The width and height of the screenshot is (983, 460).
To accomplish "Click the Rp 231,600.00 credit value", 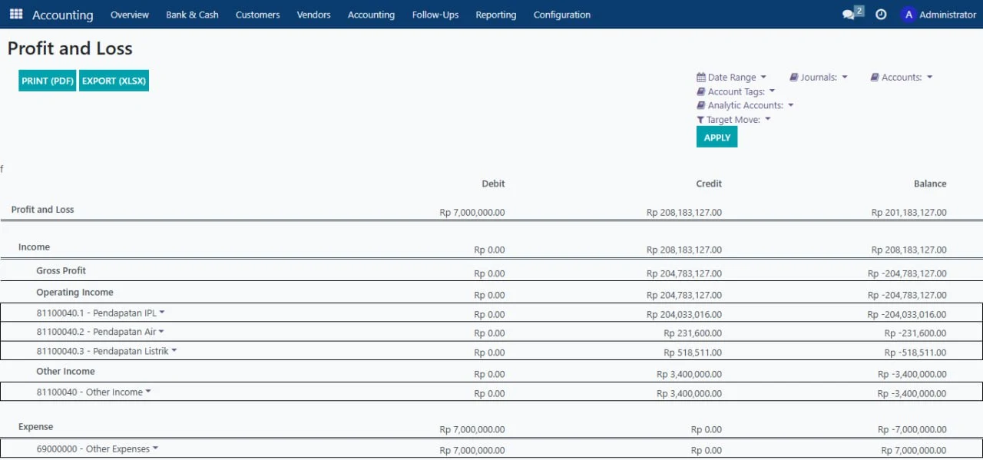I will pyautogui.click(x=693, y=333).
